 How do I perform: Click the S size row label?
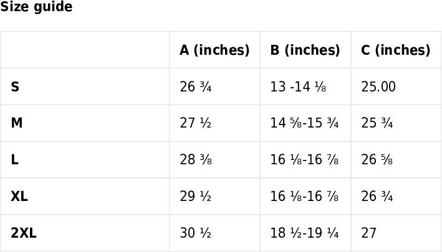[15, 86]
